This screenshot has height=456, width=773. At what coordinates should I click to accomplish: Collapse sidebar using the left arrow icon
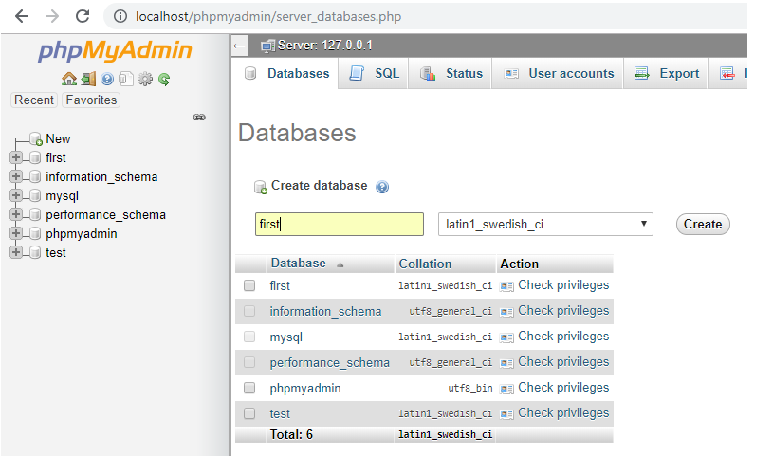click(x=240, y=45)
